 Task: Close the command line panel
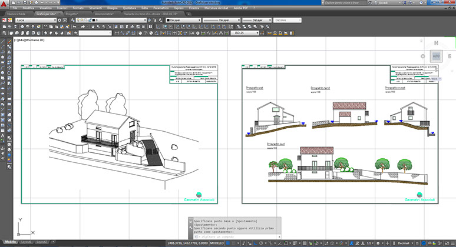tap(190, 221)
